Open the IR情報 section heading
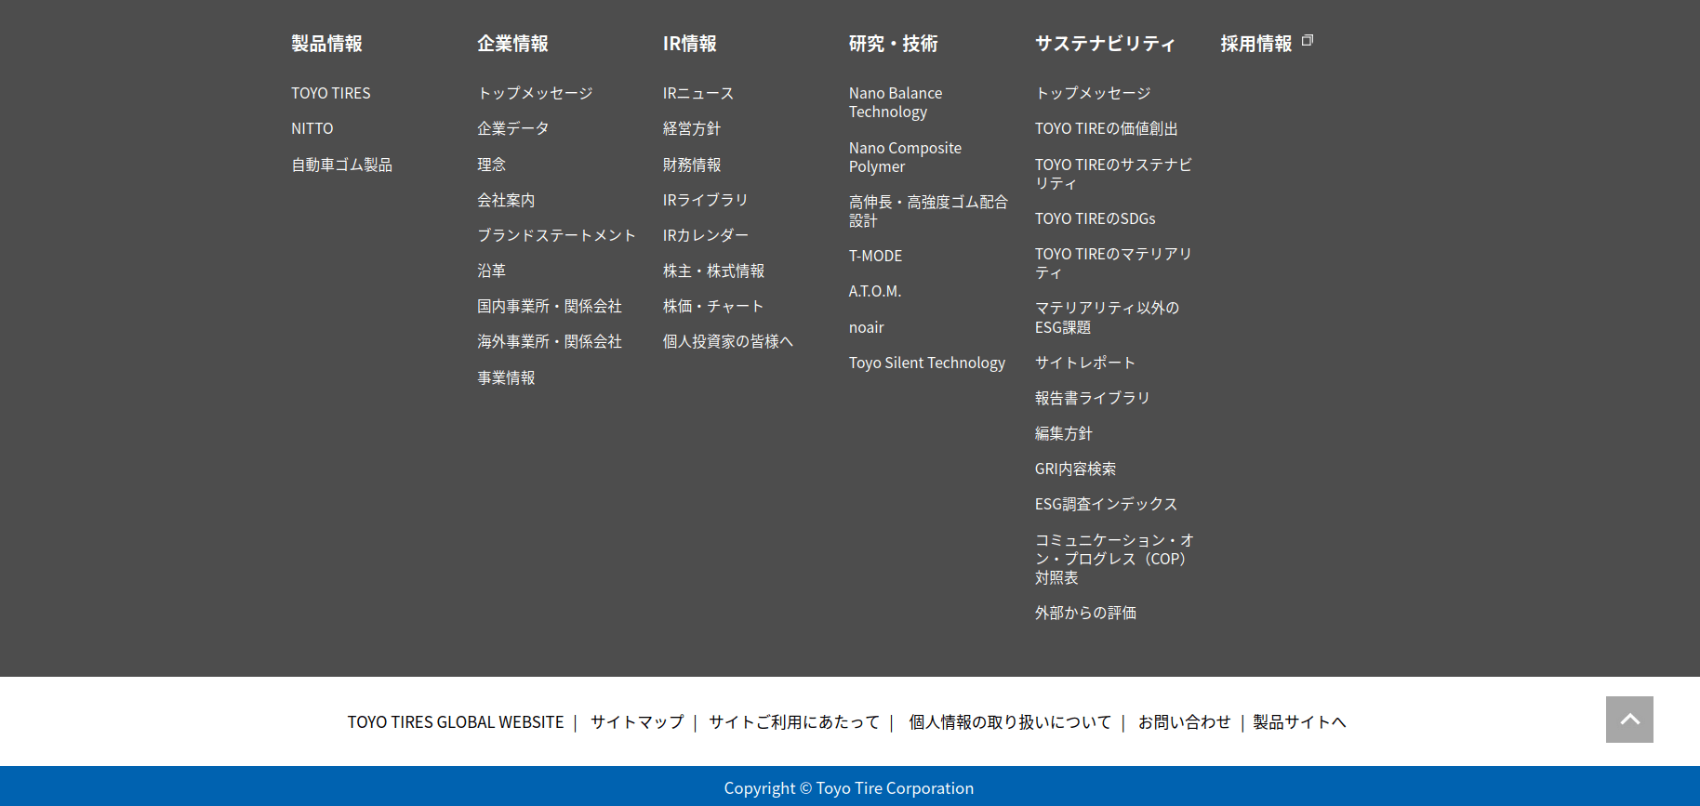This screenshot has width=1700, height=806. 689,44
